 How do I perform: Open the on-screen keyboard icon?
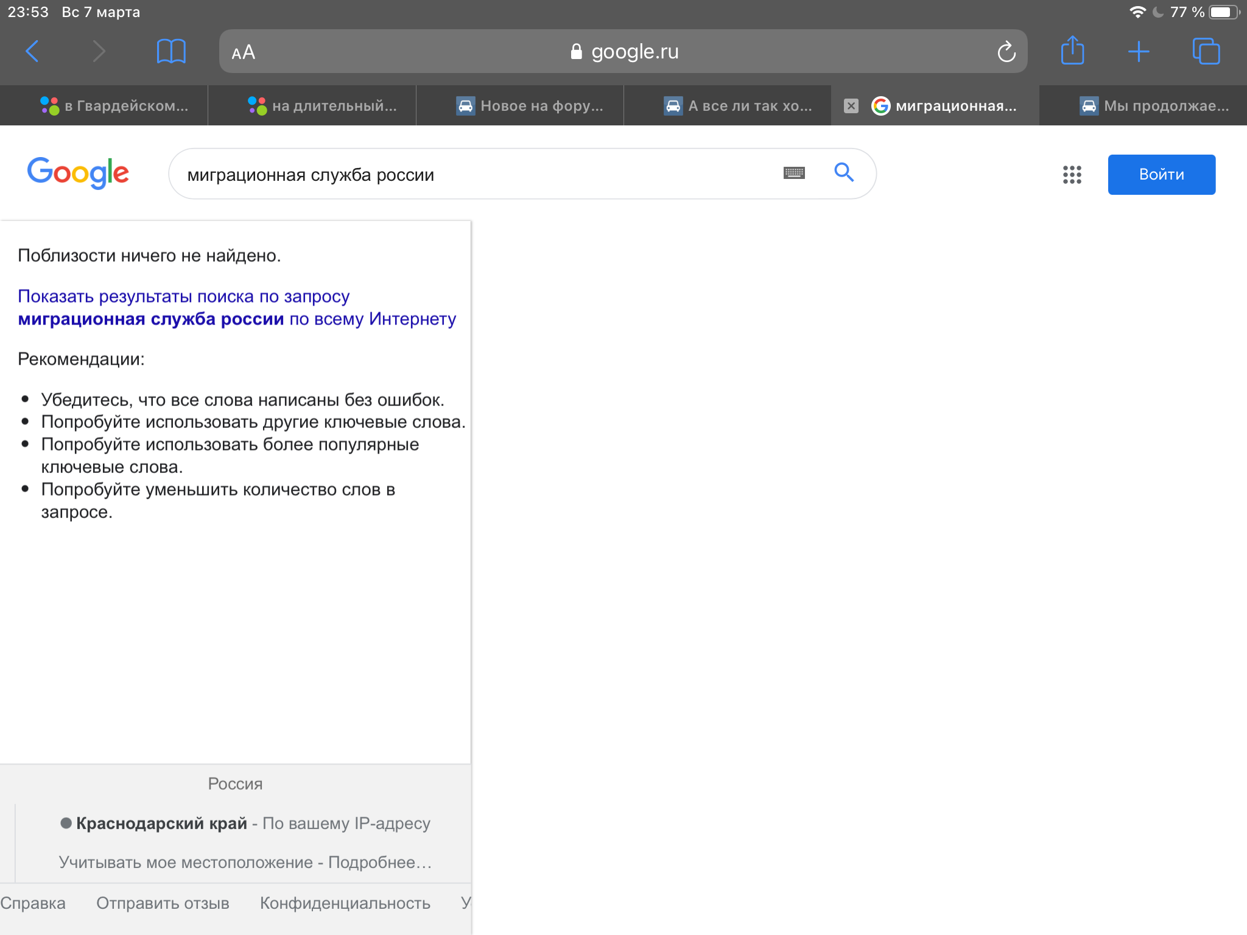(794, 173)
